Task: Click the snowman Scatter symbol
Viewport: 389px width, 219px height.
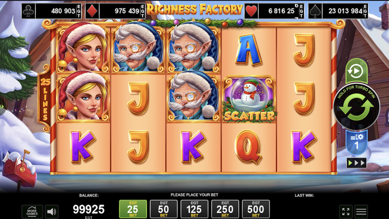Action: tap(249, 99)
